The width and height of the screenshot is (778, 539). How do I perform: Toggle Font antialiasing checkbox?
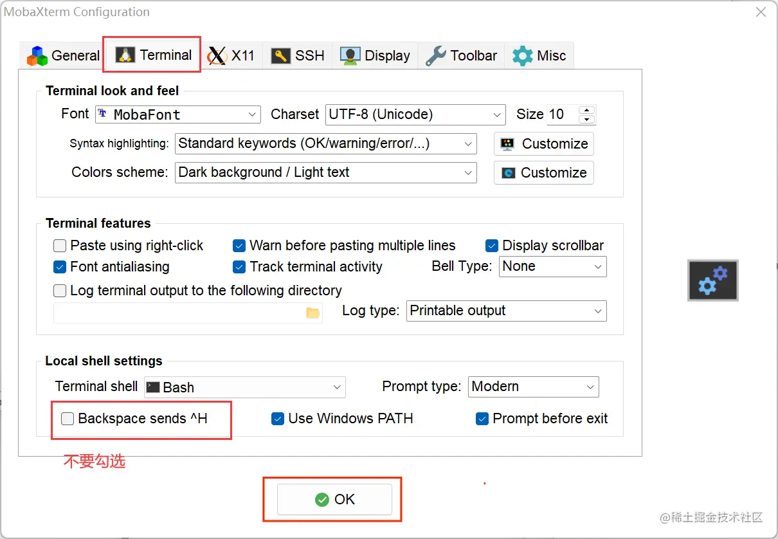(x=60, y=266)
